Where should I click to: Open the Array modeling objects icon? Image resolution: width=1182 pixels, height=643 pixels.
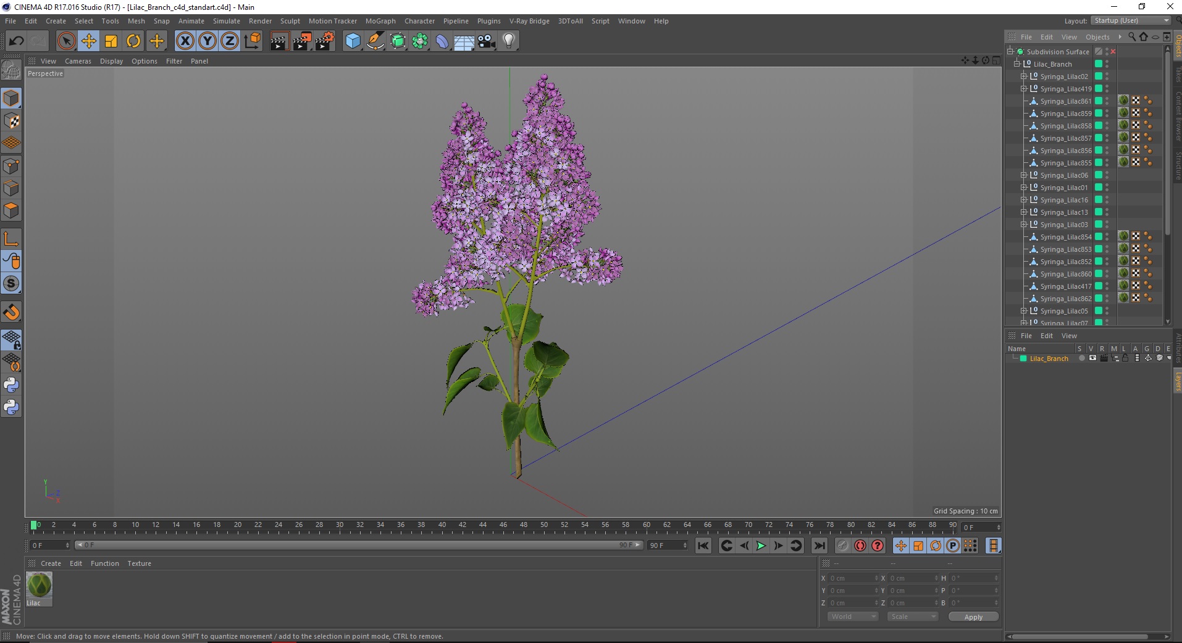(x=420, y=41)
